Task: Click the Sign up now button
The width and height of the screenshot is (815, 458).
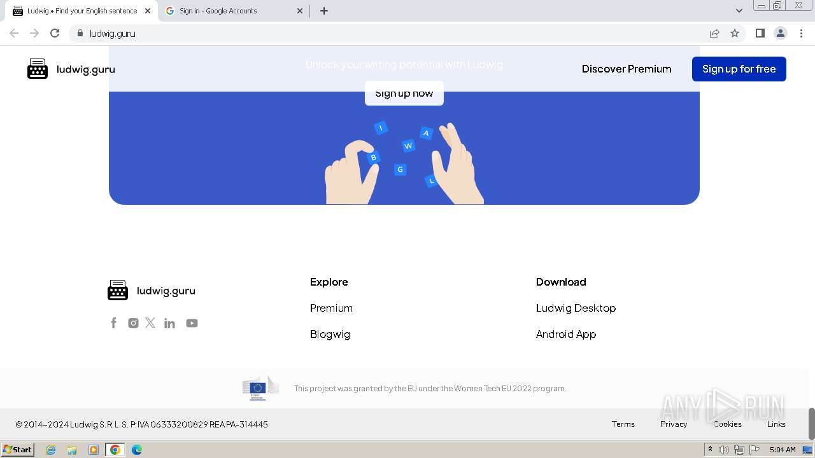Action: (x=404, y=93)
